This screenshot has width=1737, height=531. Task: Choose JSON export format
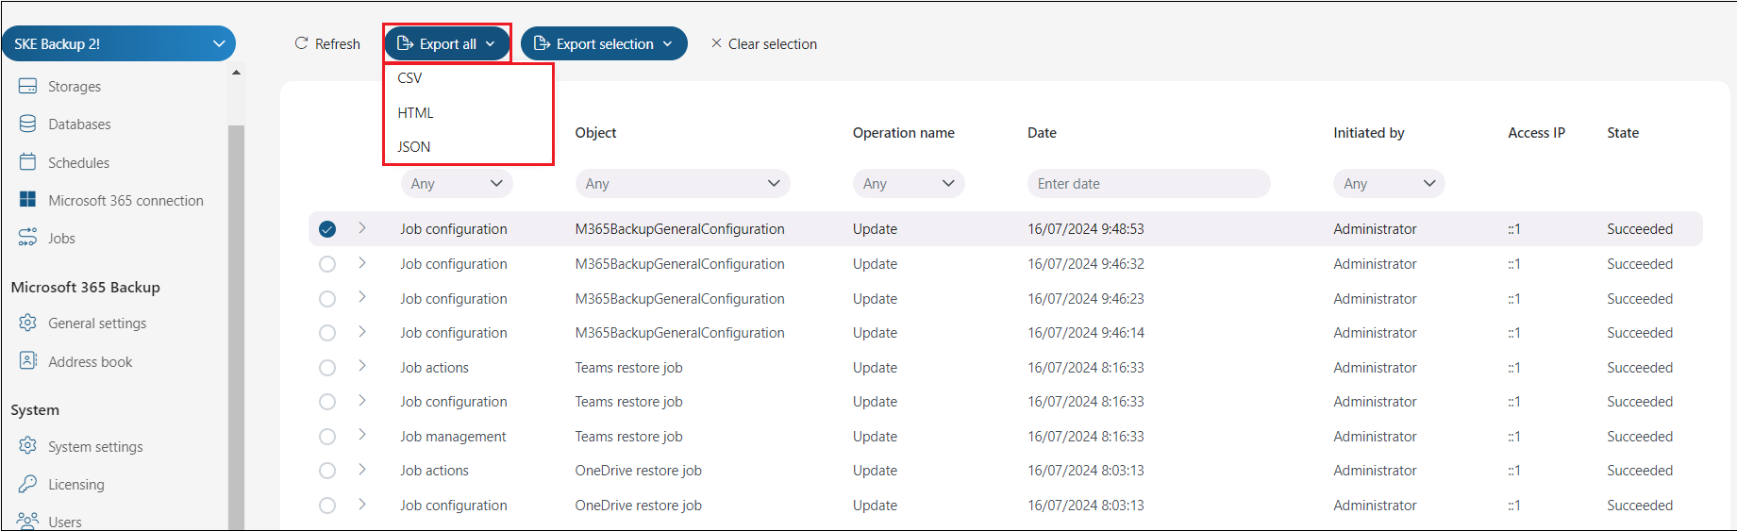(414, 147)
